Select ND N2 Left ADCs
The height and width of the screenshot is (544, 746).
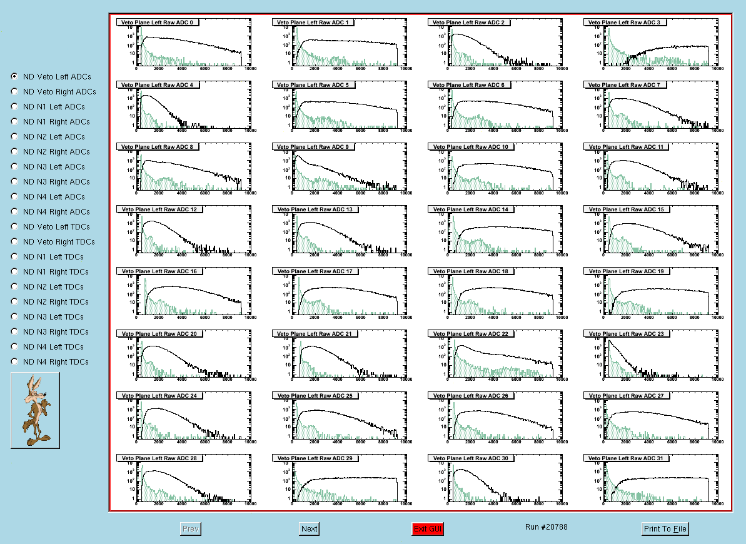[15, 136]
